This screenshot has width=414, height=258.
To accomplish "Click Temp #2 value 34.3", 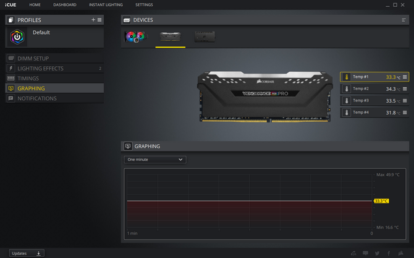I will [x=391, y=89].
